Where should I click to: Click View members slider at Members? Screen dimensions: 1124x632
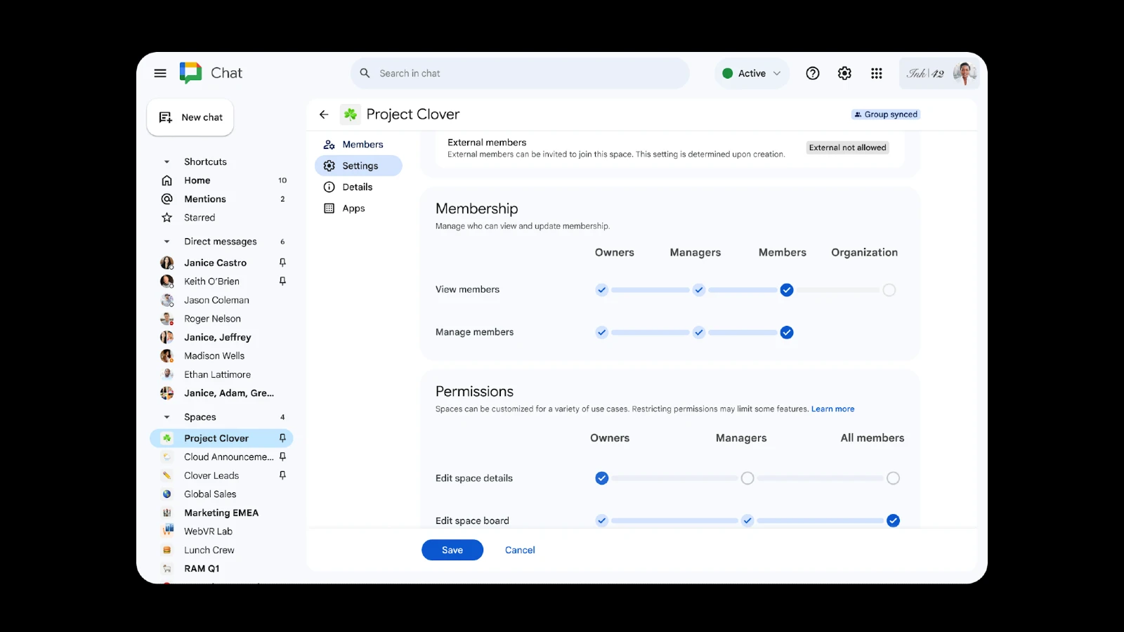[787, 290]
